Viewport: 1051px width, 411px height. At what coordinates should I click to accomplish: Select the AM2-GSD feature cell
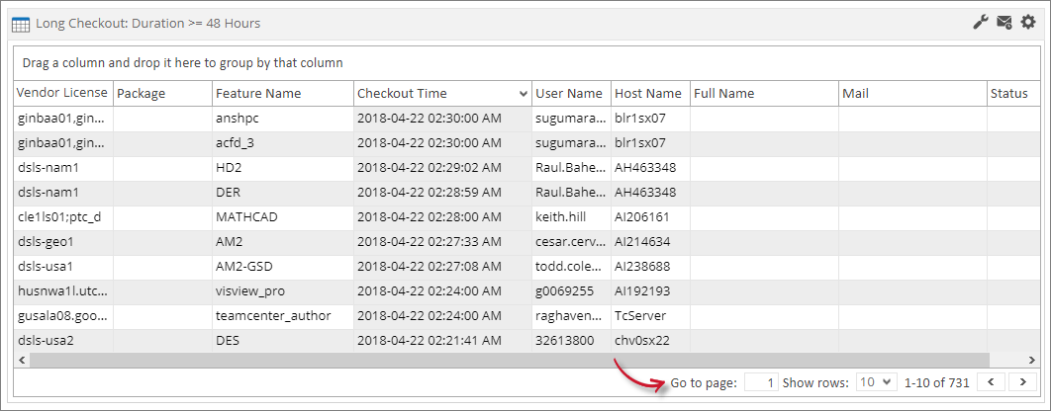coord(283,267)
